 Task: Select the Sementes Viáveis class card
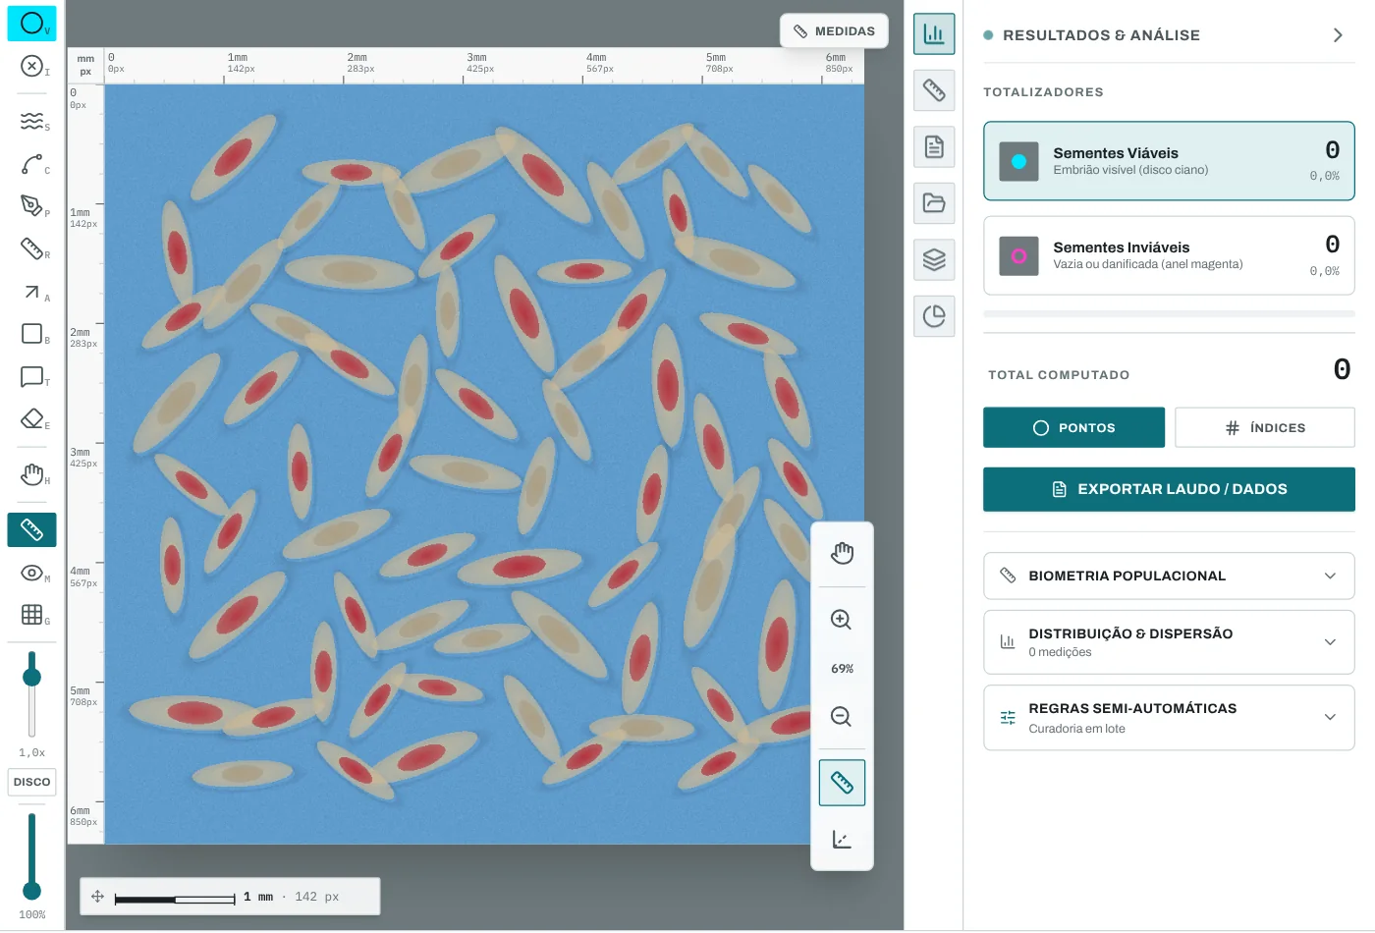tap(1169, 161)
